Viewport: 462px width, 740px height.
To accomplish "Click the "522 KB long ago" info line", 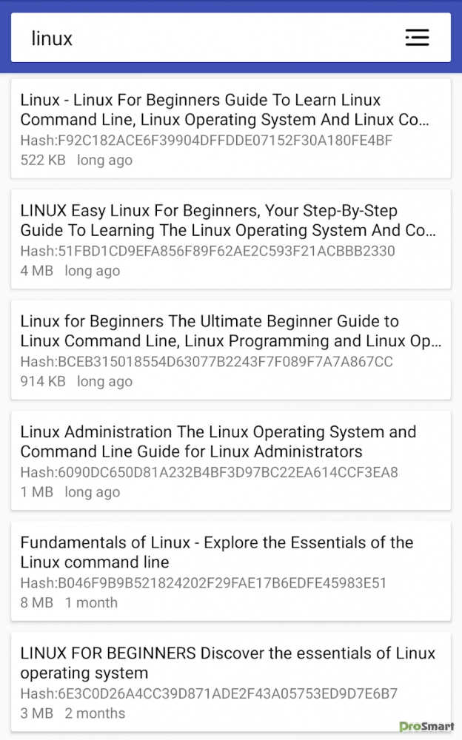I will click(76, 160).
